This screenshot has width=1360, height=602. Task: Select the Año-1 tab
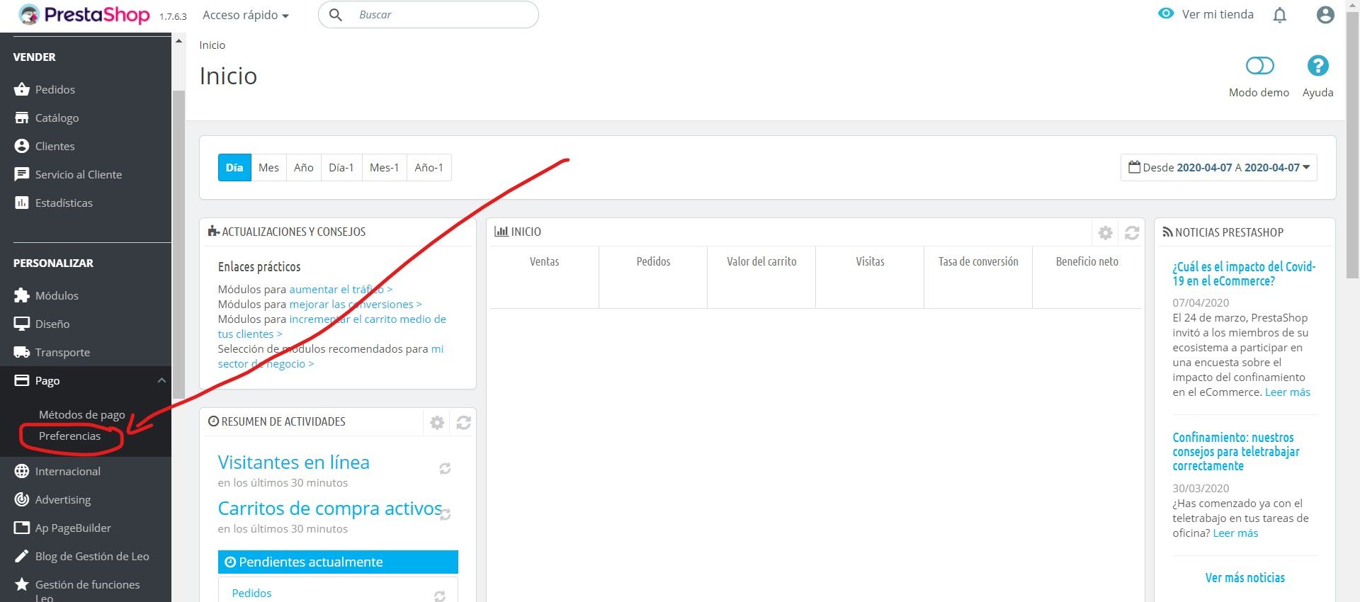pyautogui.click(x=429, y=167)
